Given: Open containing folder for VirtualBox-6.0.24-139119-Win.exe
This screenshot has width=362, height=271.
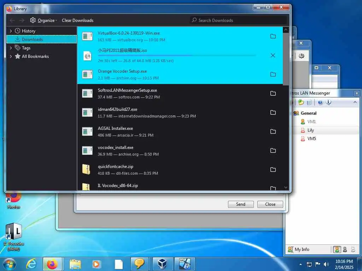Looking at the screenshot, I should [x=273, y=36].
